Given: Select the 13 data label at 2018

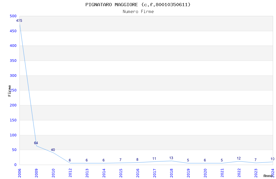Looking at the screenshot, I should point(171,158).
